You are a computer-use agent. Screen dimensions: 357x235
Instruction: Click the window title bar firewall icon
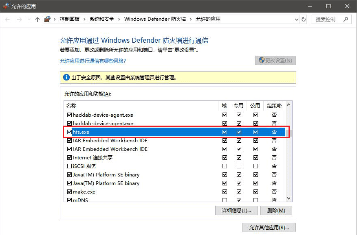tap(6, 6)
